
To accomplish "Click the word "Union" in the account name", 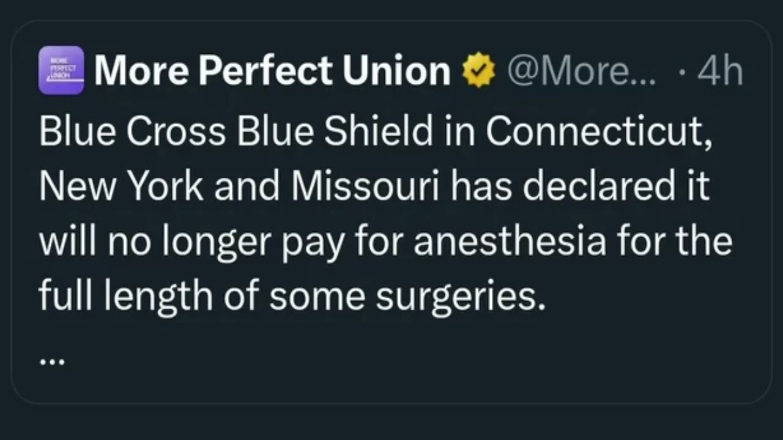I will tap(396, 71).
